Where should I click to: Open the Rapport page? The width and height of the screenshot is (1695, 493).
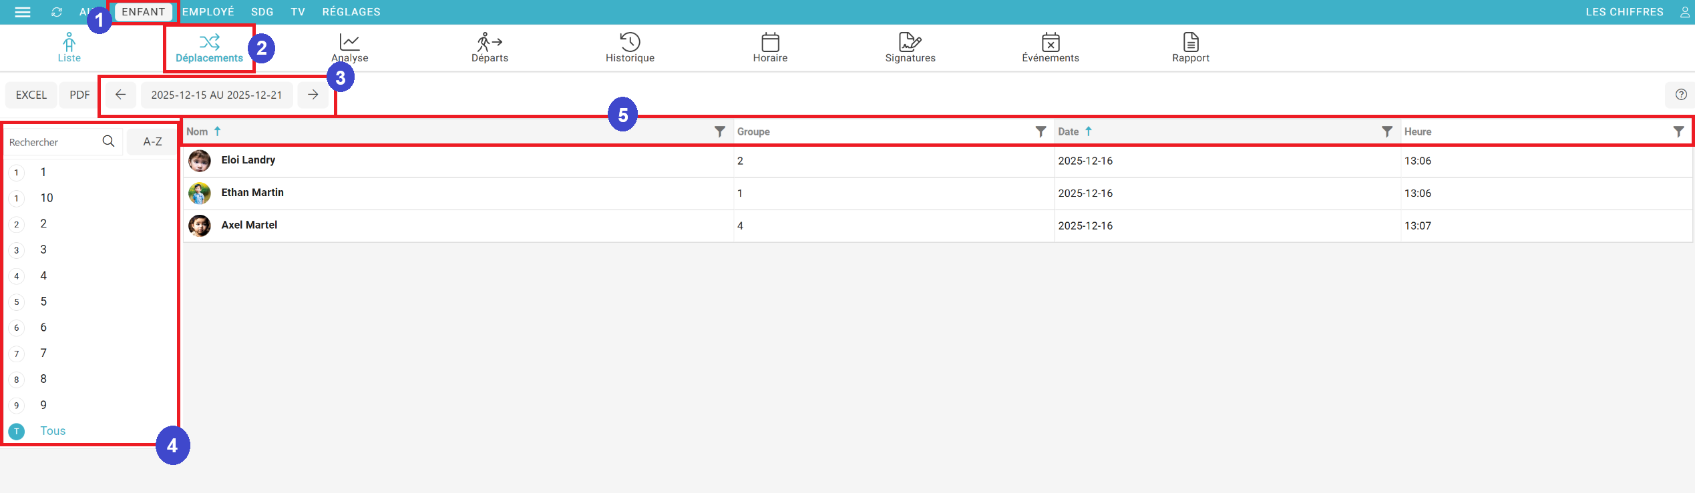pos(1190,48)
